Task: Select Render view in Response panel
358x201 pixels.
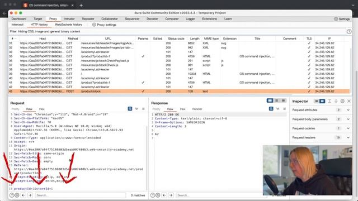Action: click(197, 109)
